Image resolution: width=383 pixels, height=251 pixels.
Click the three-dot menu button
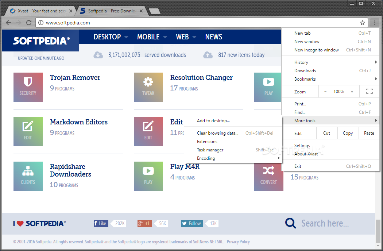tap(375, 23)
